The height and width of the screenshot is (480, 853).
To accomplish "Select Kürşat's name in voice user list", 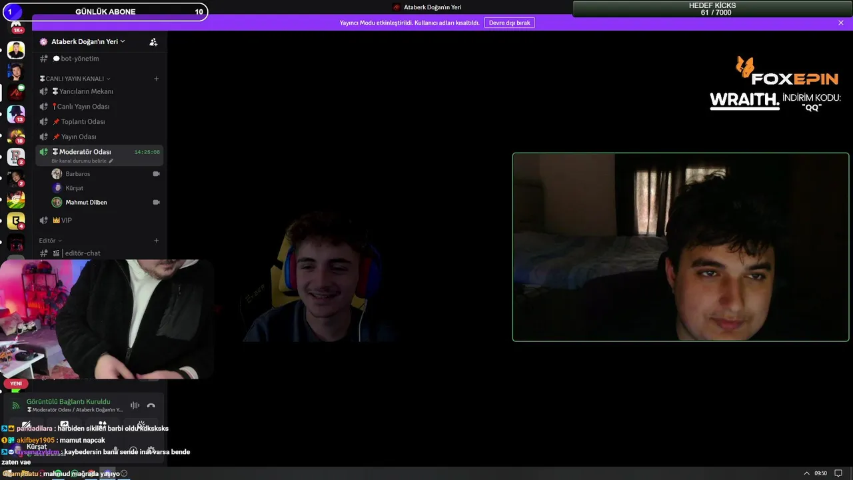I will point(75,188).
